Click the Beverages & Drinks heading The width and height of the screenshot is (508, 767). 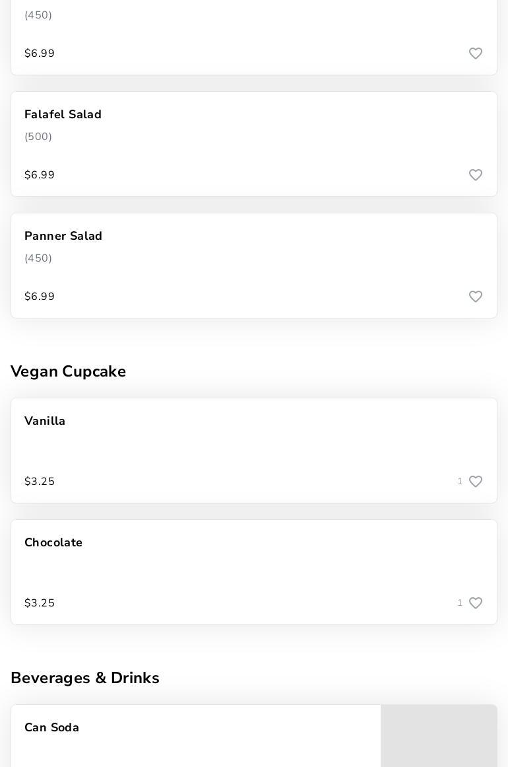pos(85,678)
